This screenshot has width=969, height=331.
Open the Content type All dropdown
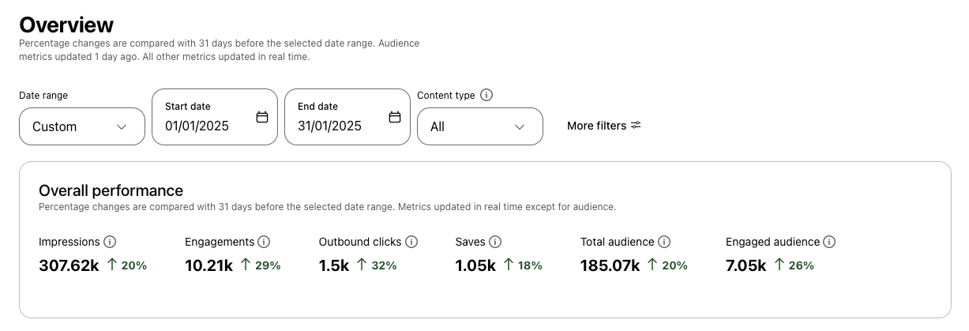[480, 126]
